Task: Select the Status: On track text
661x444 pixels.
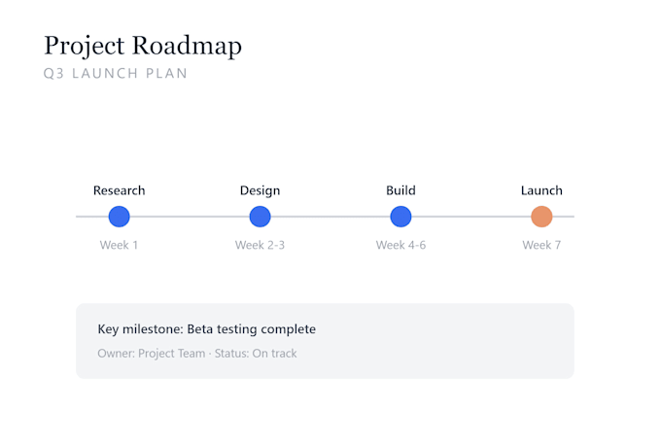Action: coord(256,354)
